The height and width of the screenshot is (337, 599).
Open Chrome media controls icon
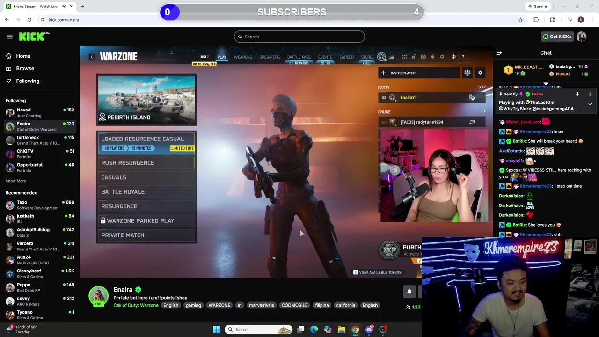pos(570,20)
